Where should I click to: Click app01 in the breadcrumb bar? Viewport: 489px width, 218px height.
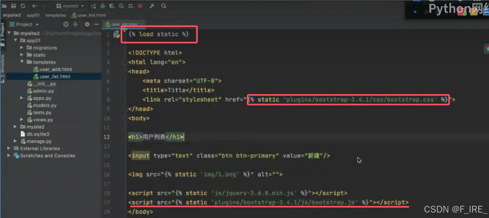33,15
